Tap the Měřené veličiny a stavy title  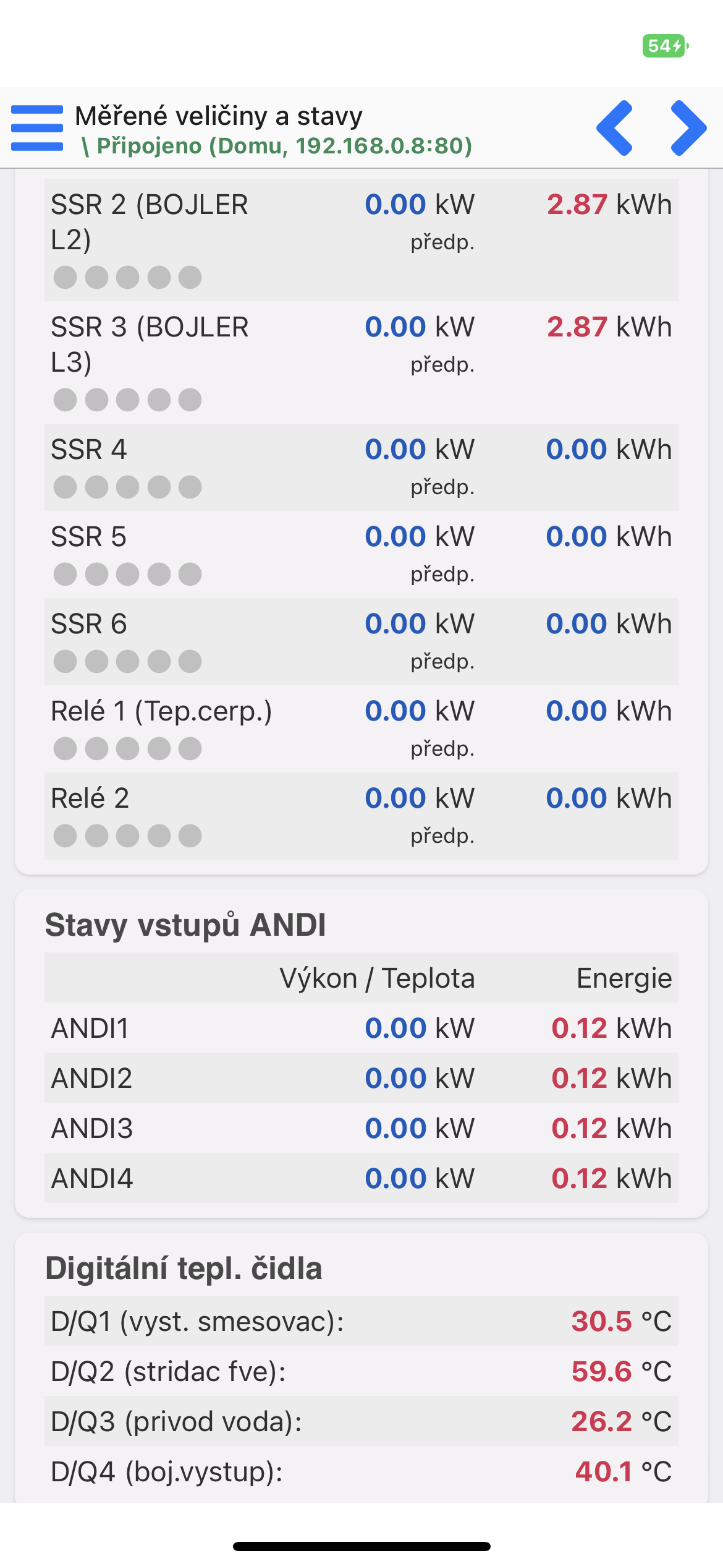click(x=219, y=116)
